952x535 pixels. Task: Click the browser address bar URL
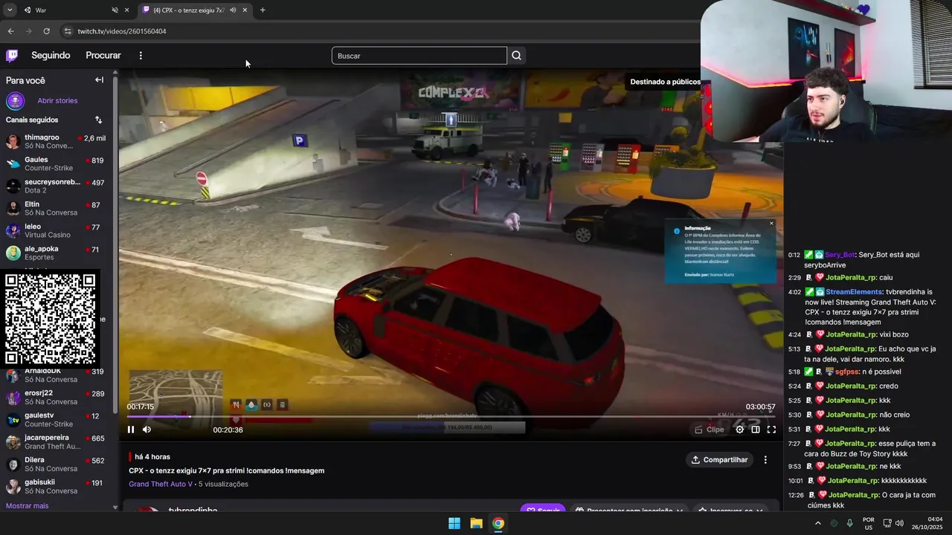(x=122, y=31)
